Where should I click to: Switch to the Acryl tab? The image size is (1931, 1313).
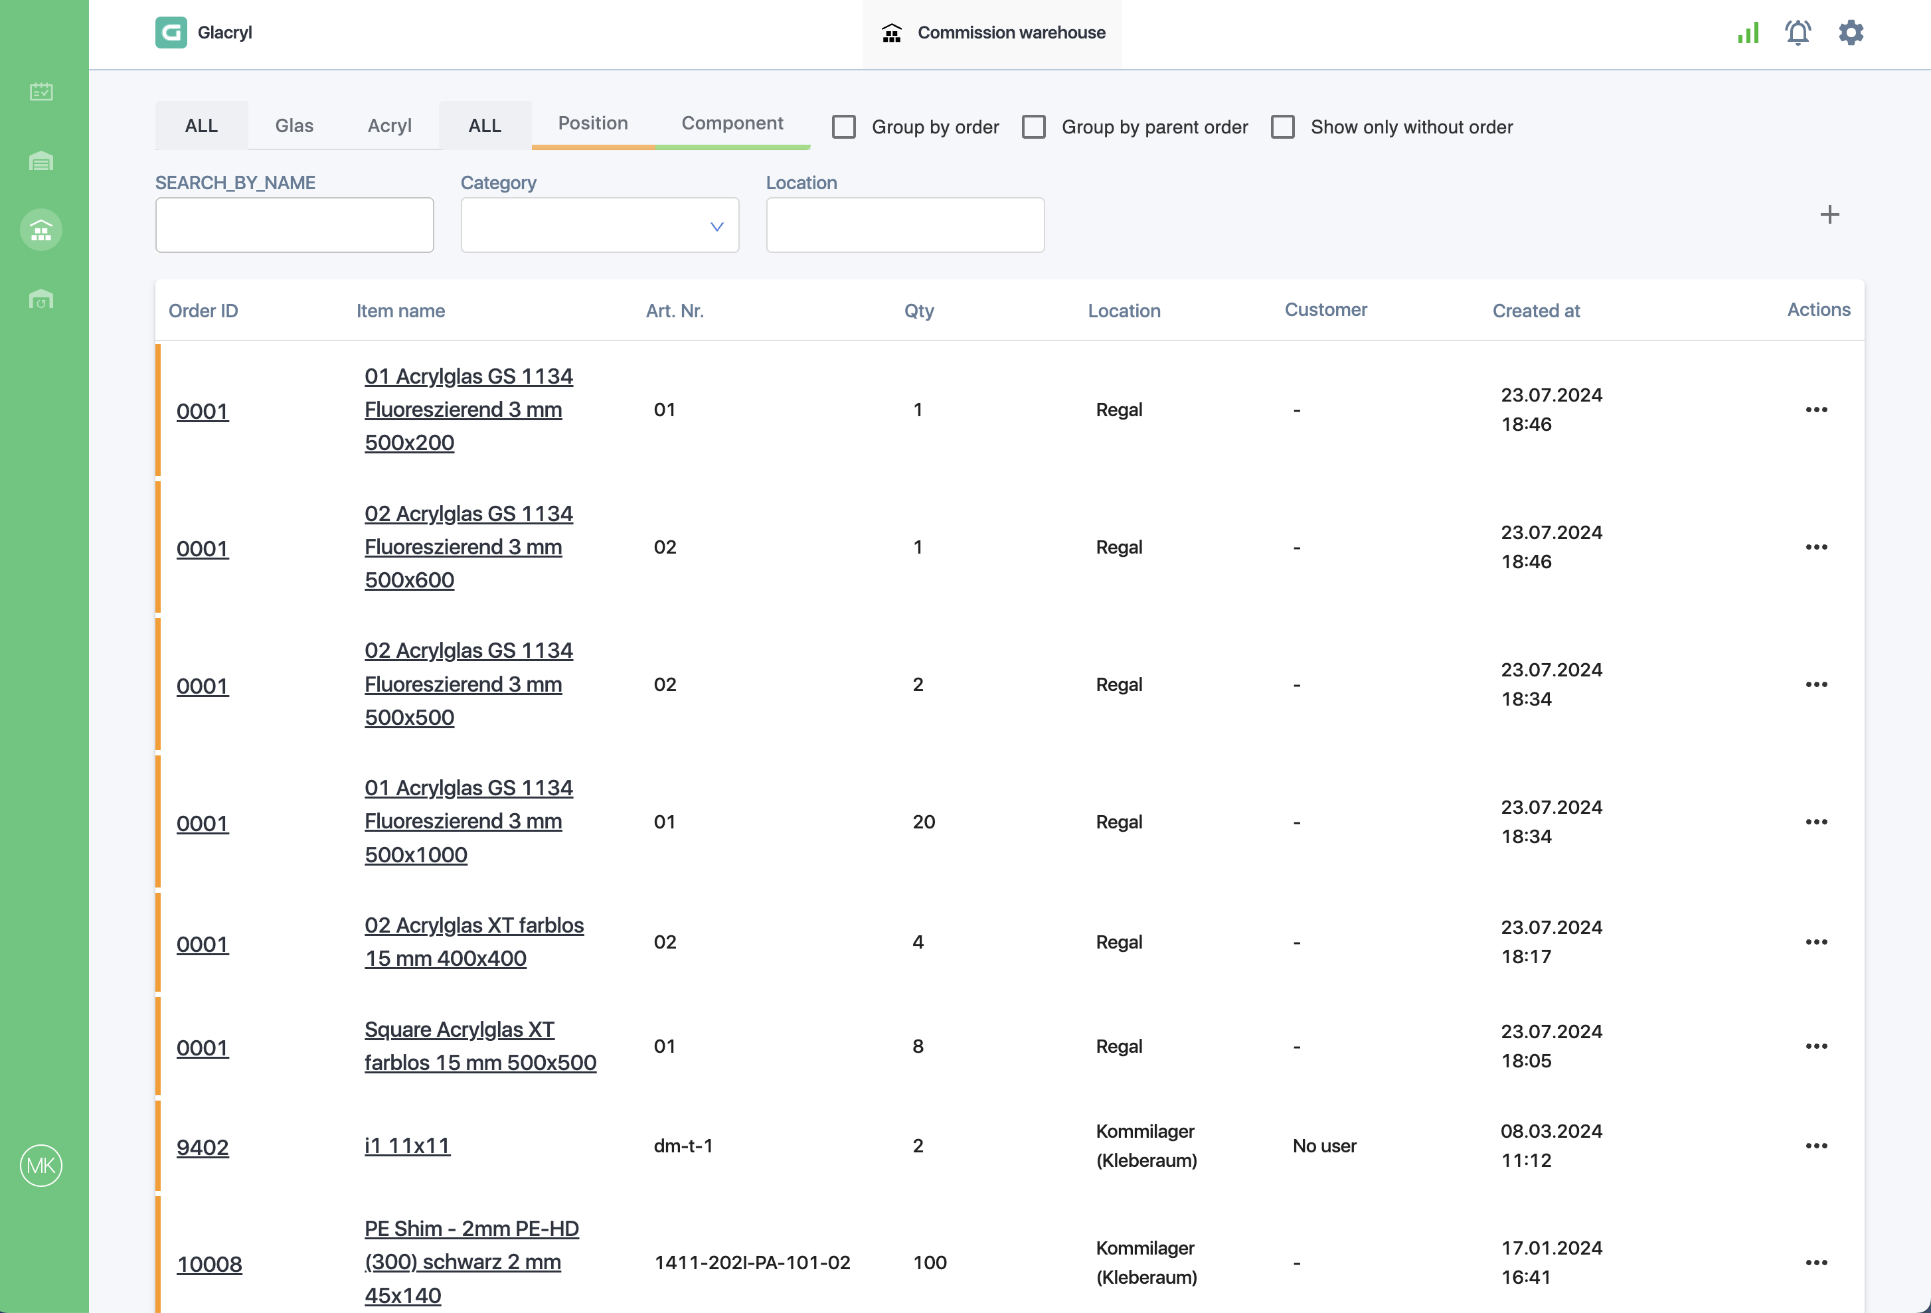[390, 125]
